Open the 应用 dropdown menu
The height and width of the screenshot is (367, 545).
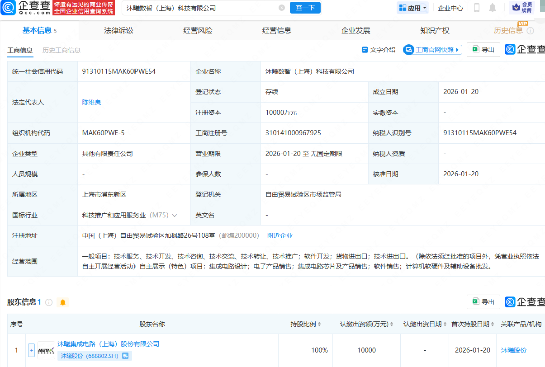click(412, 8)
